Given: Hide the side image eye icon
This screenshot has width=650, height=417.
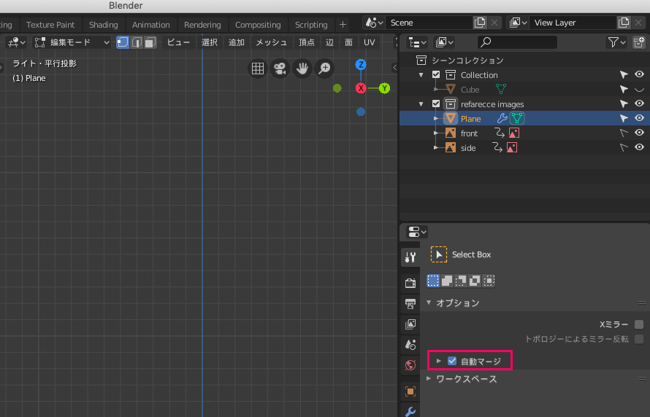Looking at the screenshot, I should click(x=639, y=147).
